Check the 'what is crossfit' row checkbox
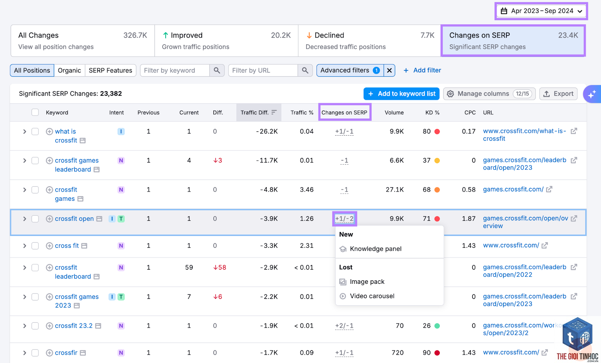Image resolution: width=601 pixels, height=363 pixels. tap(35, 131)
